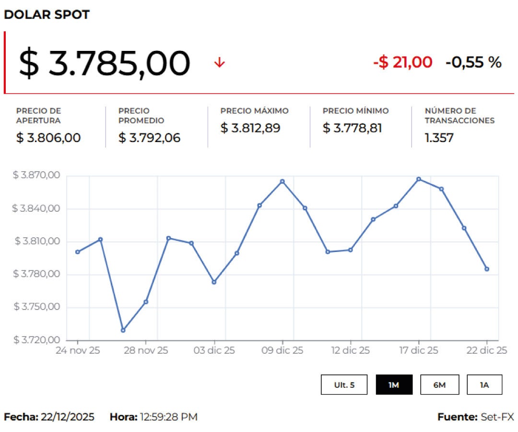This screenshot has width=518, height=432.
Task: Click the Número de Transacciones value
Action: pyautogui.click(x=439, y=138)
